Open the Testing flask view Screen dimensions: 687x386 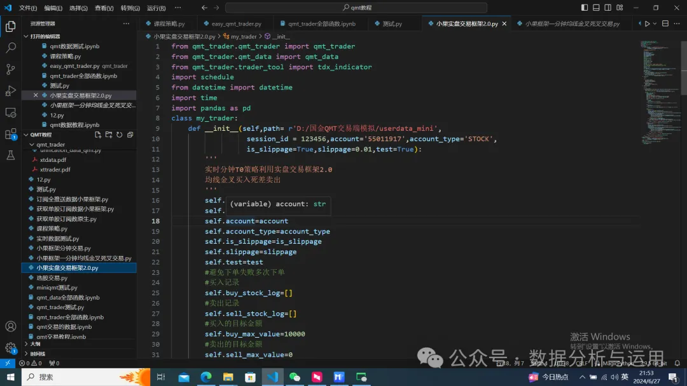(x=11, y=155)
